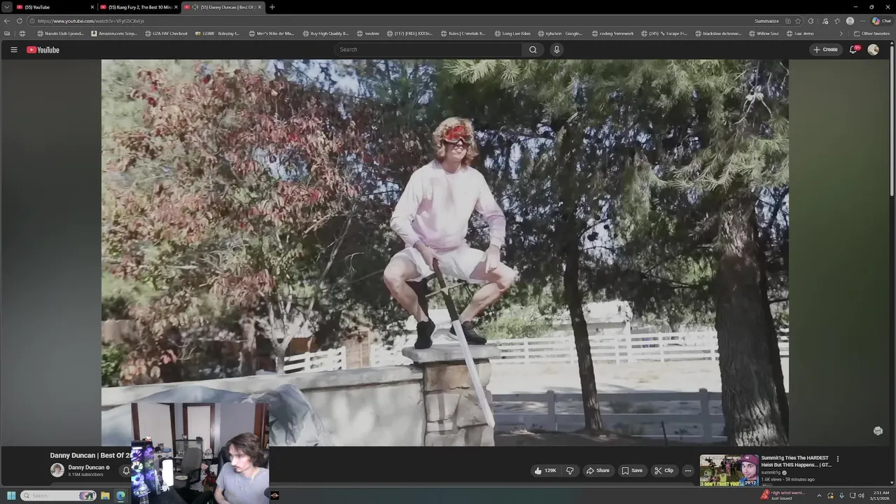Open browser Settings and more menu
896x504 pixels.
pos(862,21)
